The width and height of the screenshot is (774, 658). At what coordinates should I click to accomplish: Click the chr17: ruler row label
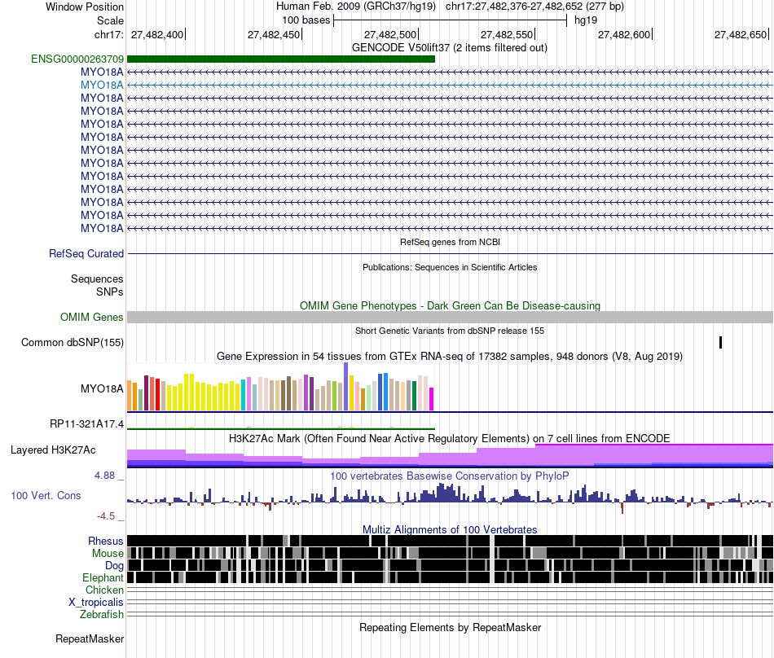108,34
